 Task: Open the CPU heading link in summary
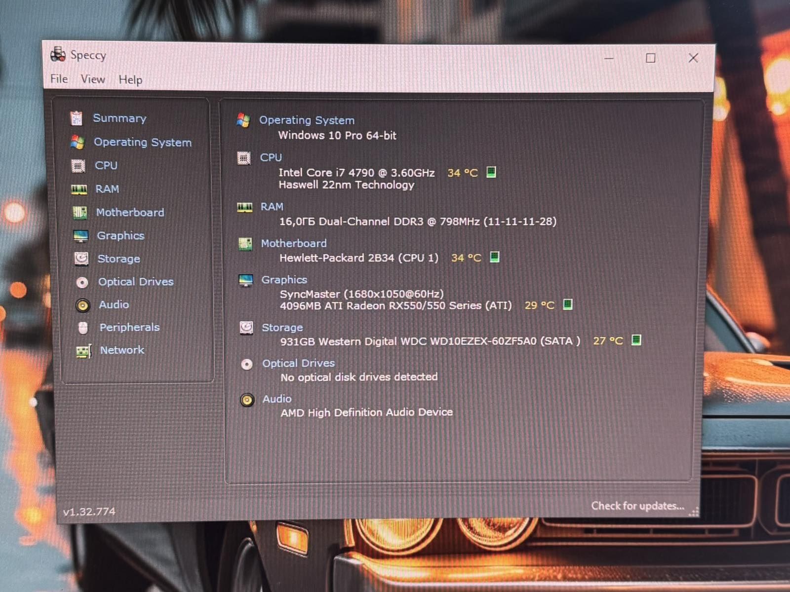pos(271,157)
